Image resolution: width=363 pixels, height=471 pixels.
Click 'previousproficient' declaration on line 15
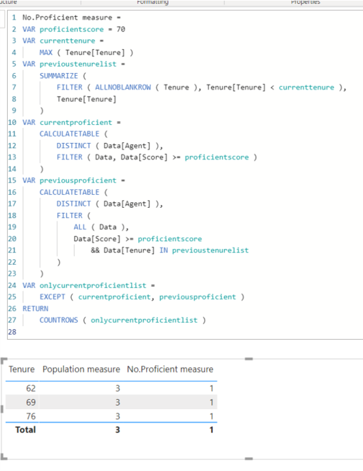coord(78,180)
